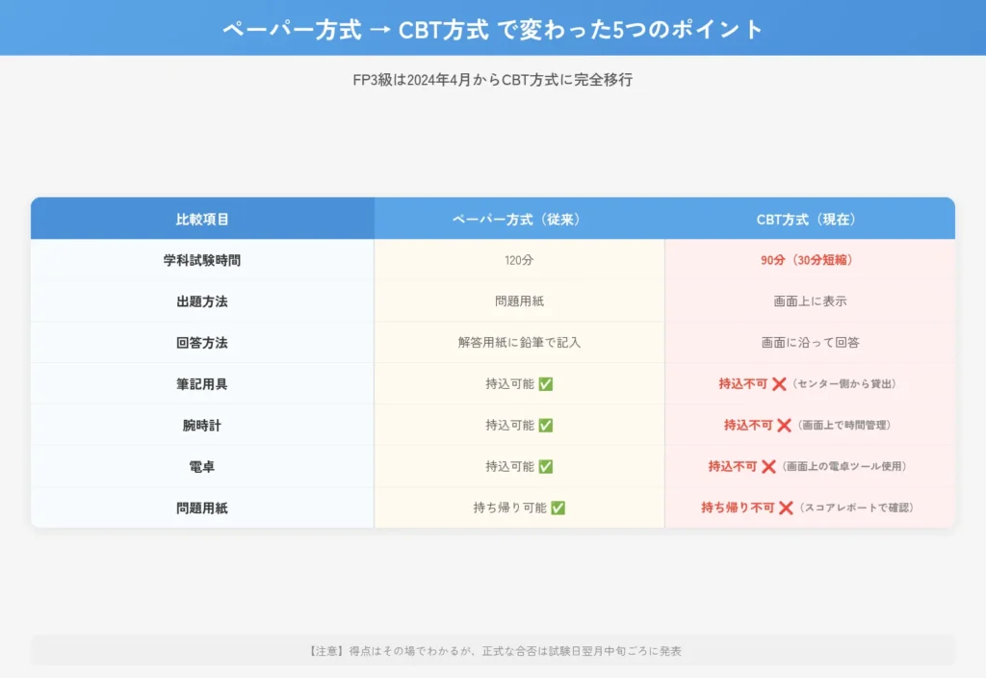The image size is (986, 678).
Task: Click the checkmark beside 持ち帰り可能
Action: (x=559, y=506)
